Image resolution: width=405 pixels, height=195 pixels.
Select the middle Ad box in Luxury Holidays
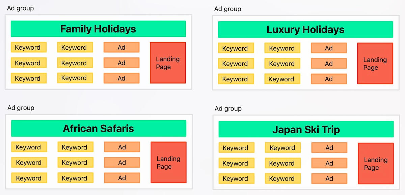tap(329, 64)
